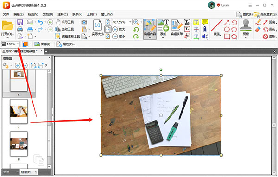
Task: Click the Print printer icon
Action: point(20,29)
